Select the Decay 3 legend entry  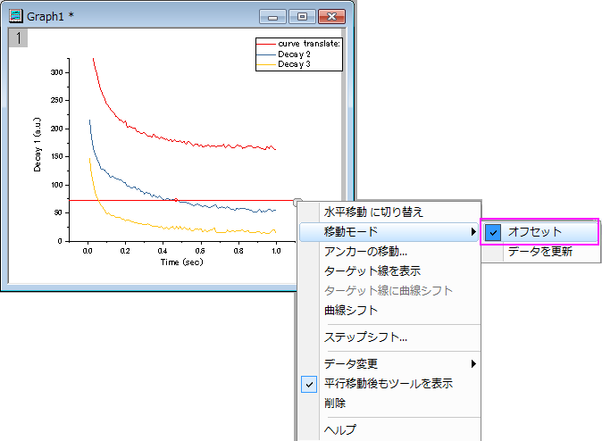click(294, 64)
